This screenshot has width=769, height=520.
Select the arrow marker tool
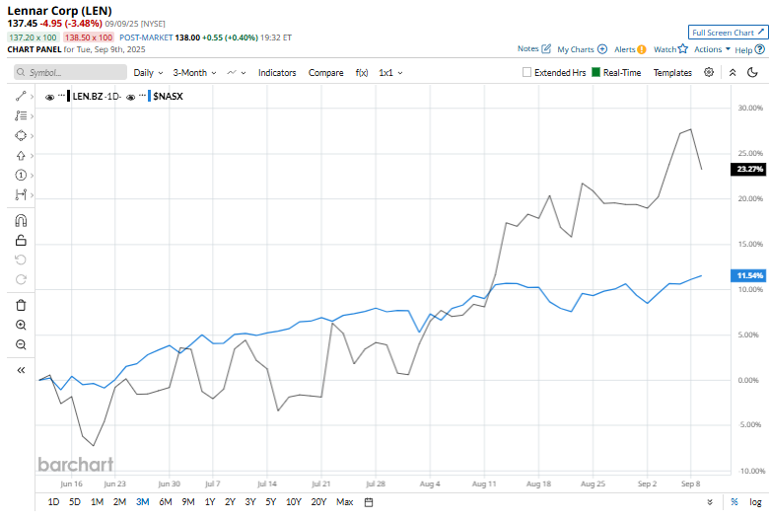pyautogui.click(x=21, y=156)
